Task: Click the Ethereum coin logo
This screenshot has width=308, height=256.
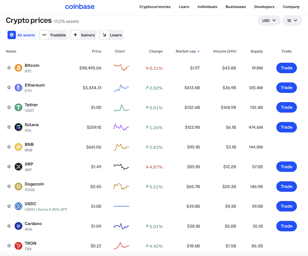Action: [18, 87]
